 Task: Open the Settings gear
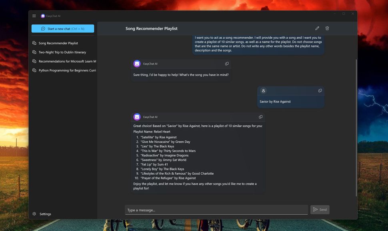point(34,214)
